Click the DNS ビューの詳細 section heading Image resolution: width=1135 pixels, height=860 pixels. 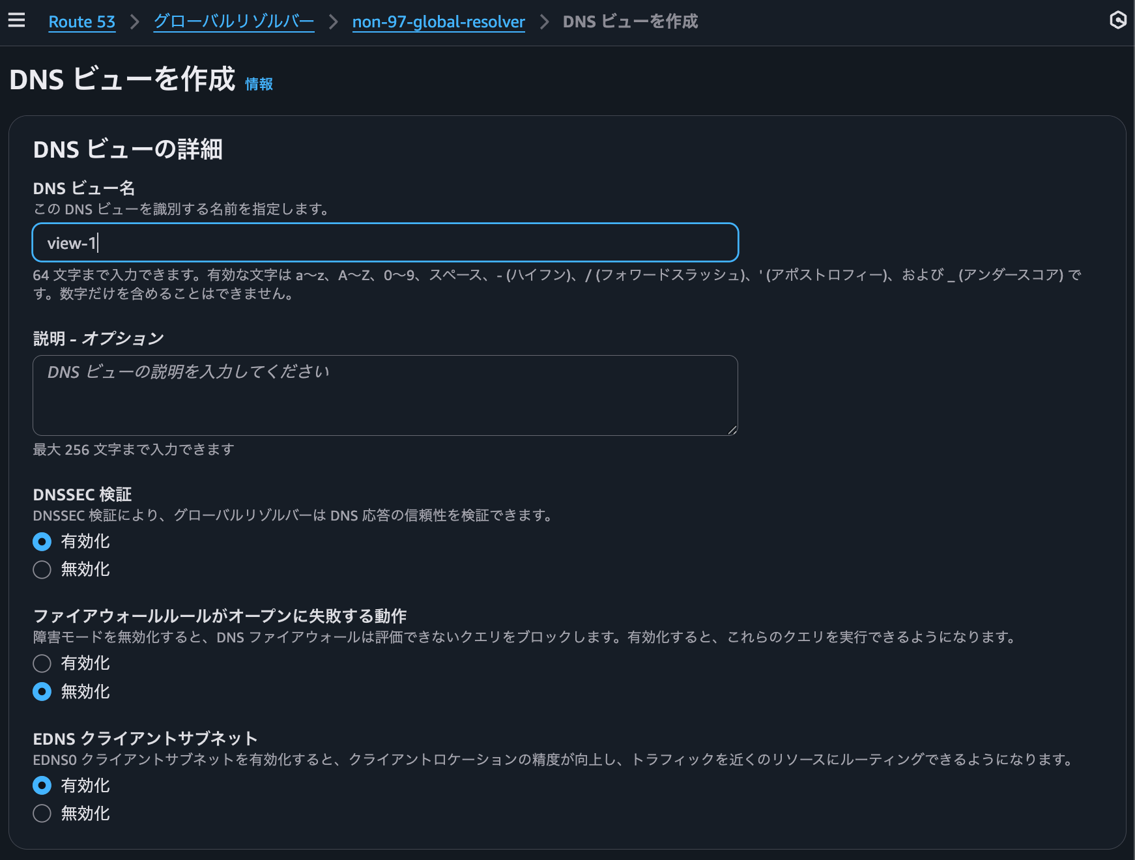point(128,150)
